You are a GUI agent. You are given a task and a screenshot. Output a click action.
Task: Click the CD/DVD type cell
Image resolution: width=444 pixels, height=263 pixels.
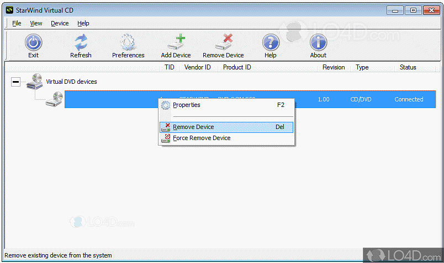(361, 99)
